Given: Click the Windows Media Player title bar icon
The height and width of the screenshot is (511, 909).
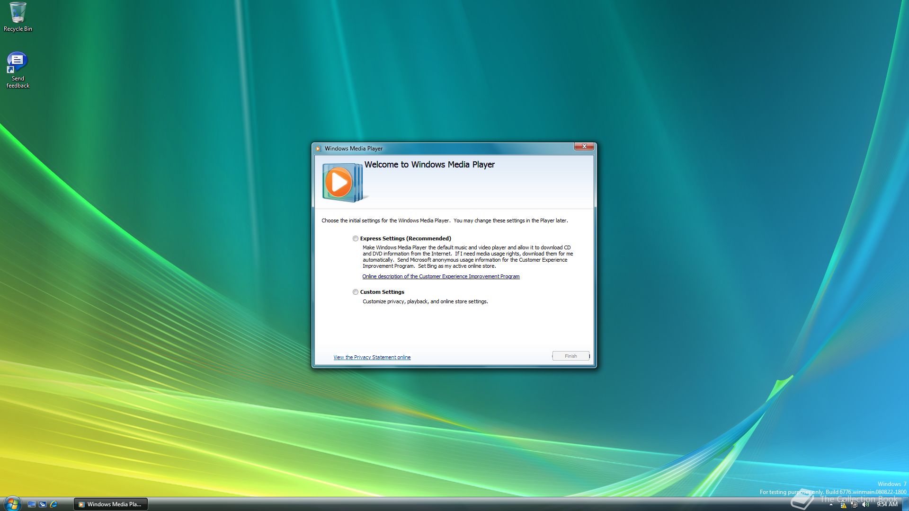Looking at the screenshot, I should point(318,149).
